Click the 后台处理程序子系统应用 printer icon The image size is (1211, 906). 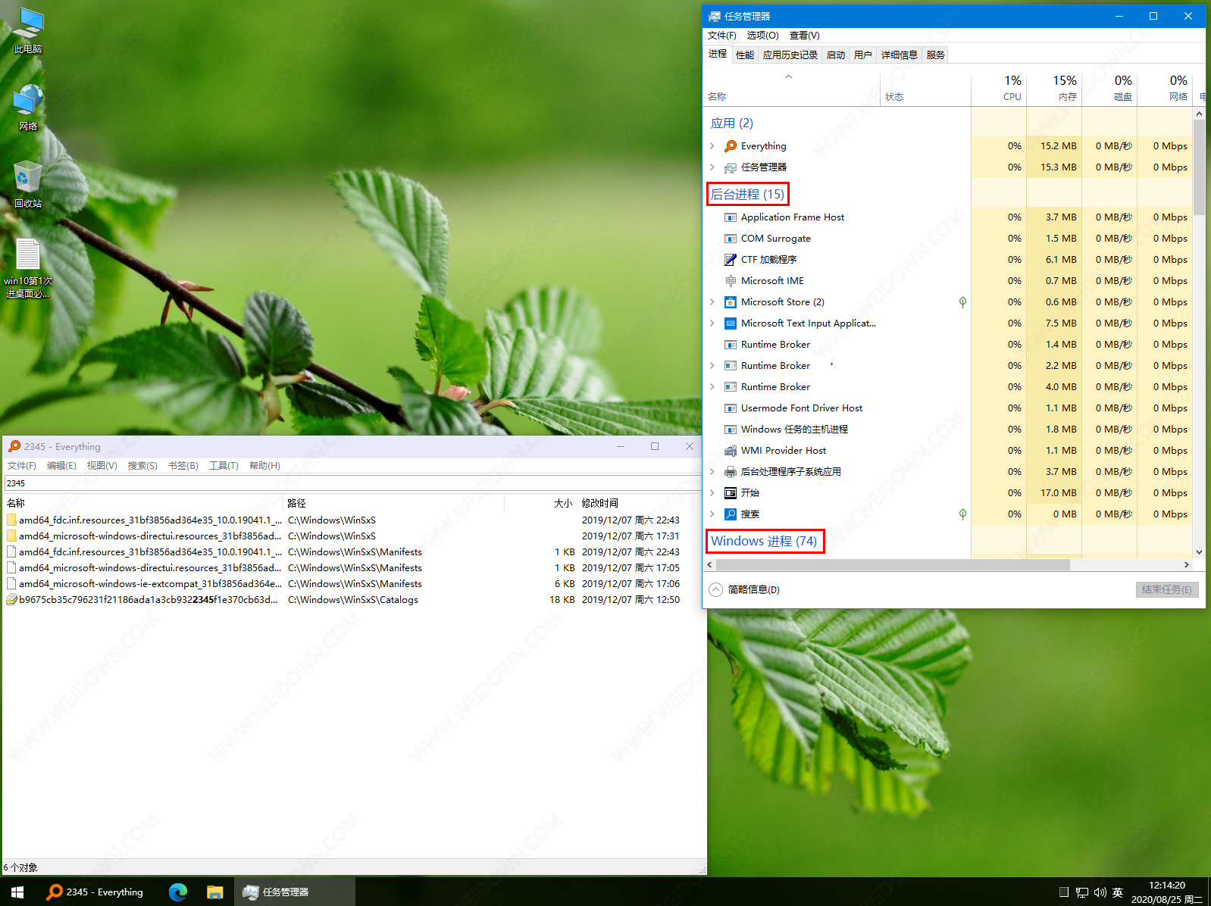pos(731,472)
